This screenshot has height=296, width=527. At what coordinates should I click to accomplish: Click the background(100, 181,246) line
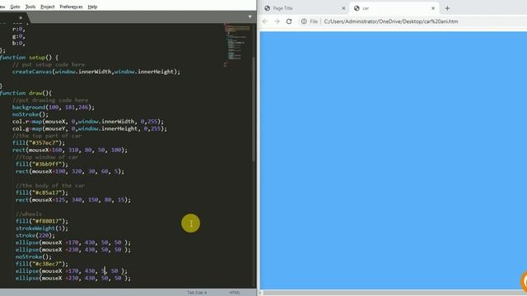tap(54, 108)
